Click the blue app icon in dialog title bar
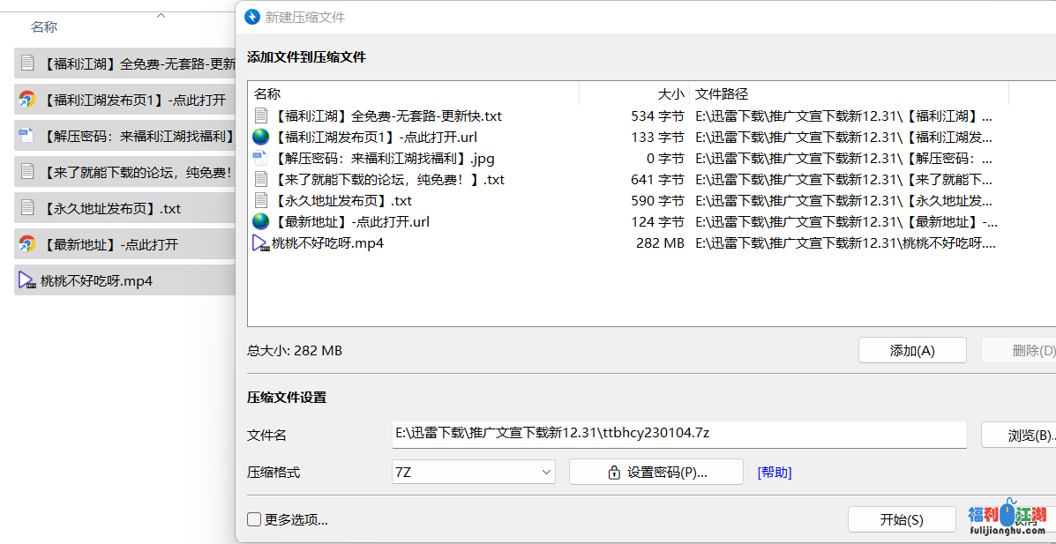Image resolution: width=1056 pixels, height=544 pixels. click(251, 17)
